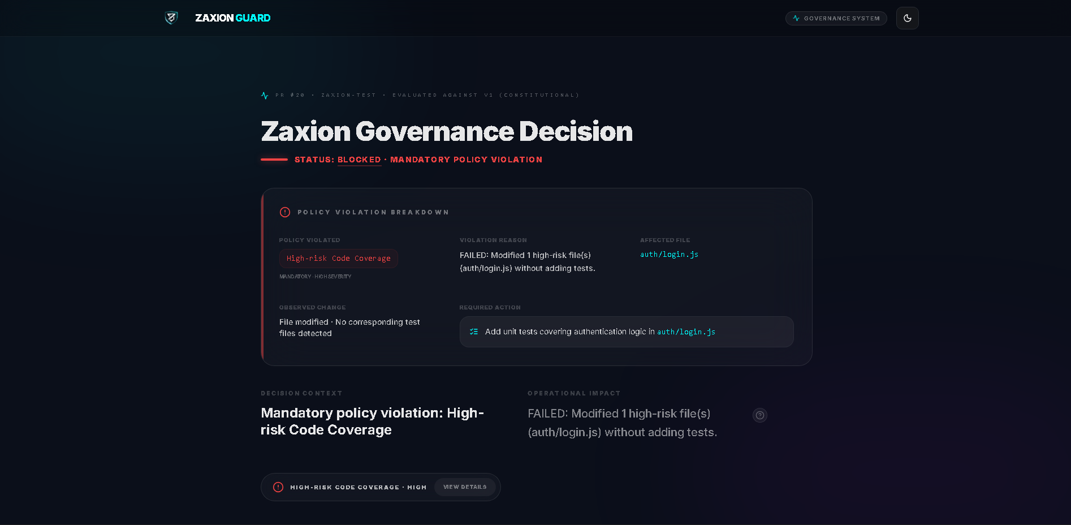
Task: Select the pulse icon beside Governance System
Action: [x=796, y=18]
